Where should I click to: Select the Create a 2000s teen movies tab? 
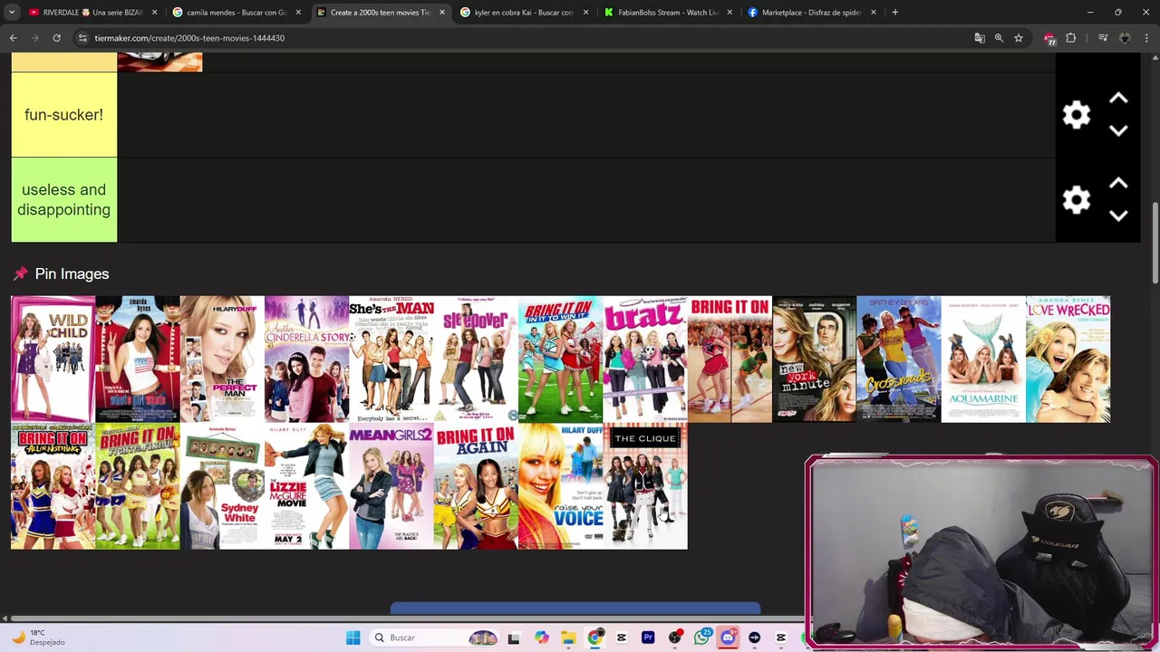pyautogui.click(x=381, y=13)
